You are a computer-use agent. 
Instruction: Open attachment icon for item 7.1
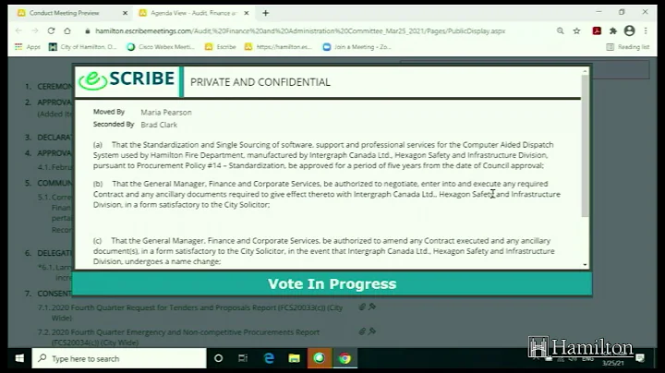[x=362, y=307]
